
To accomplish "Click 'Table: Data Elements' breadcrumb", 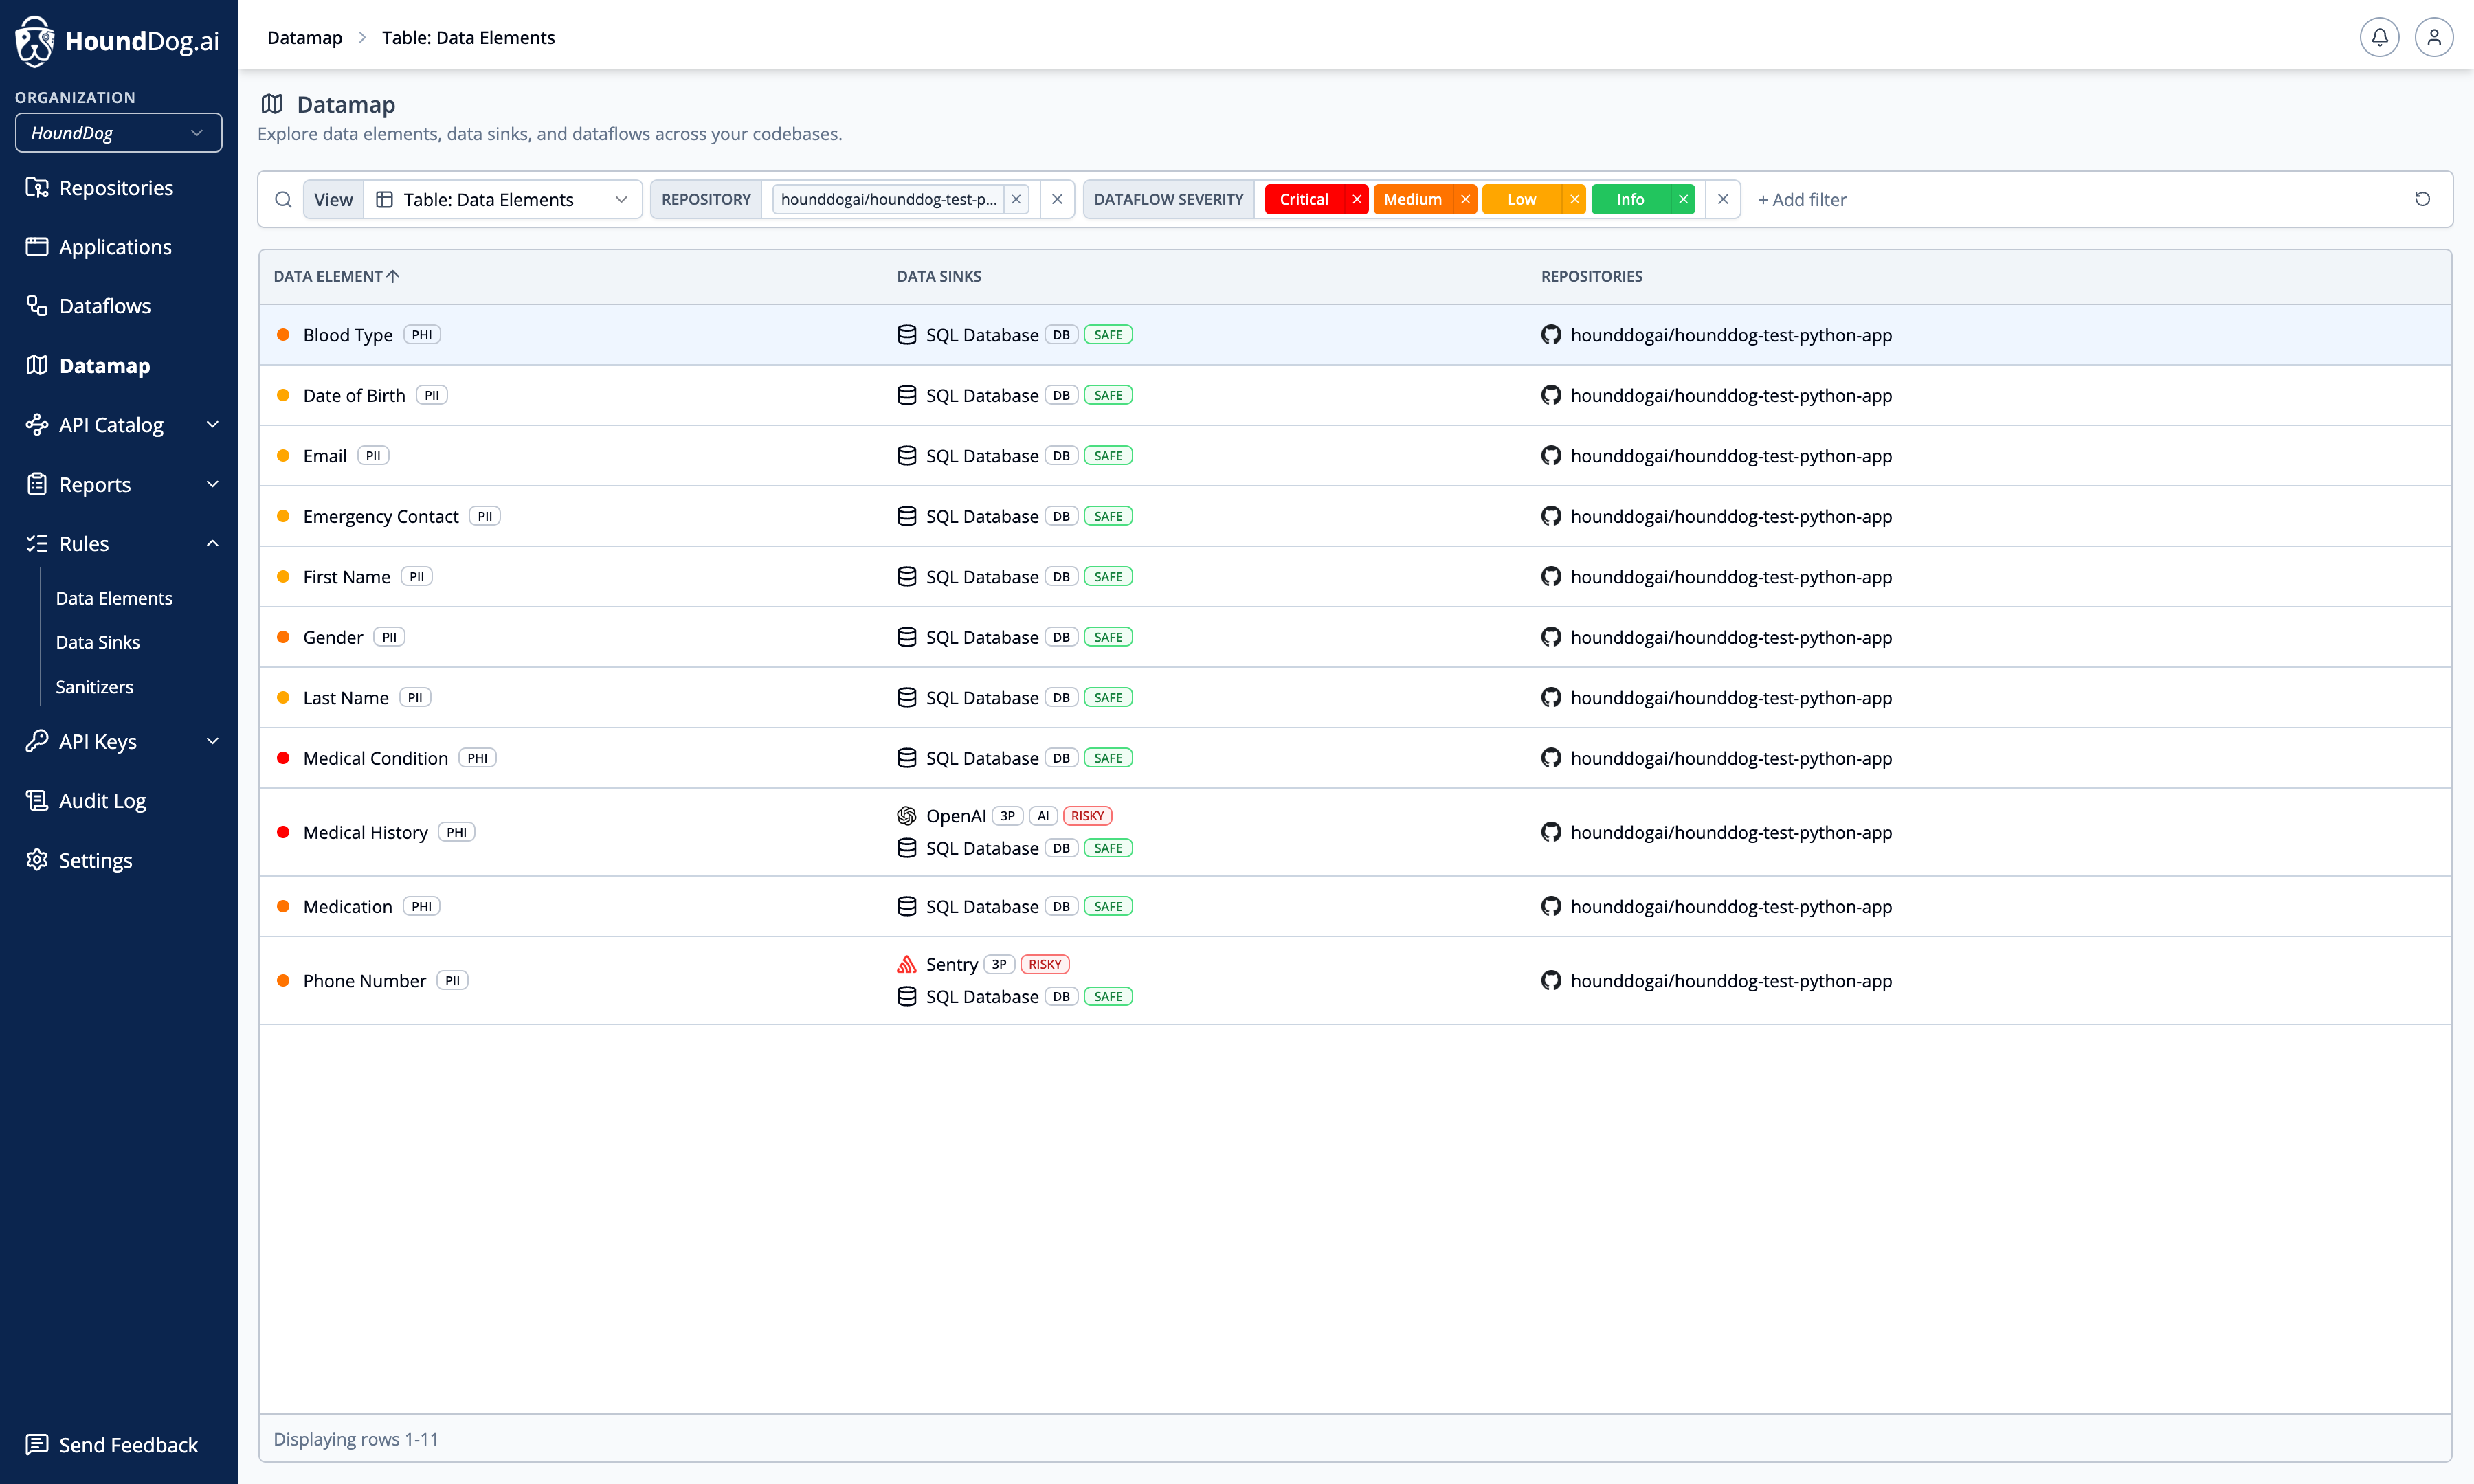I will pos(468,37).
